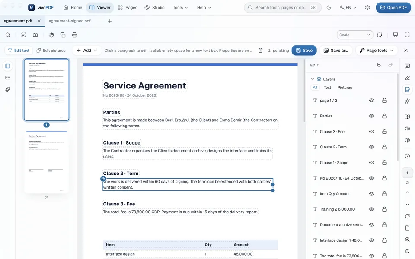Collapse the Layers section

(313, 79)
